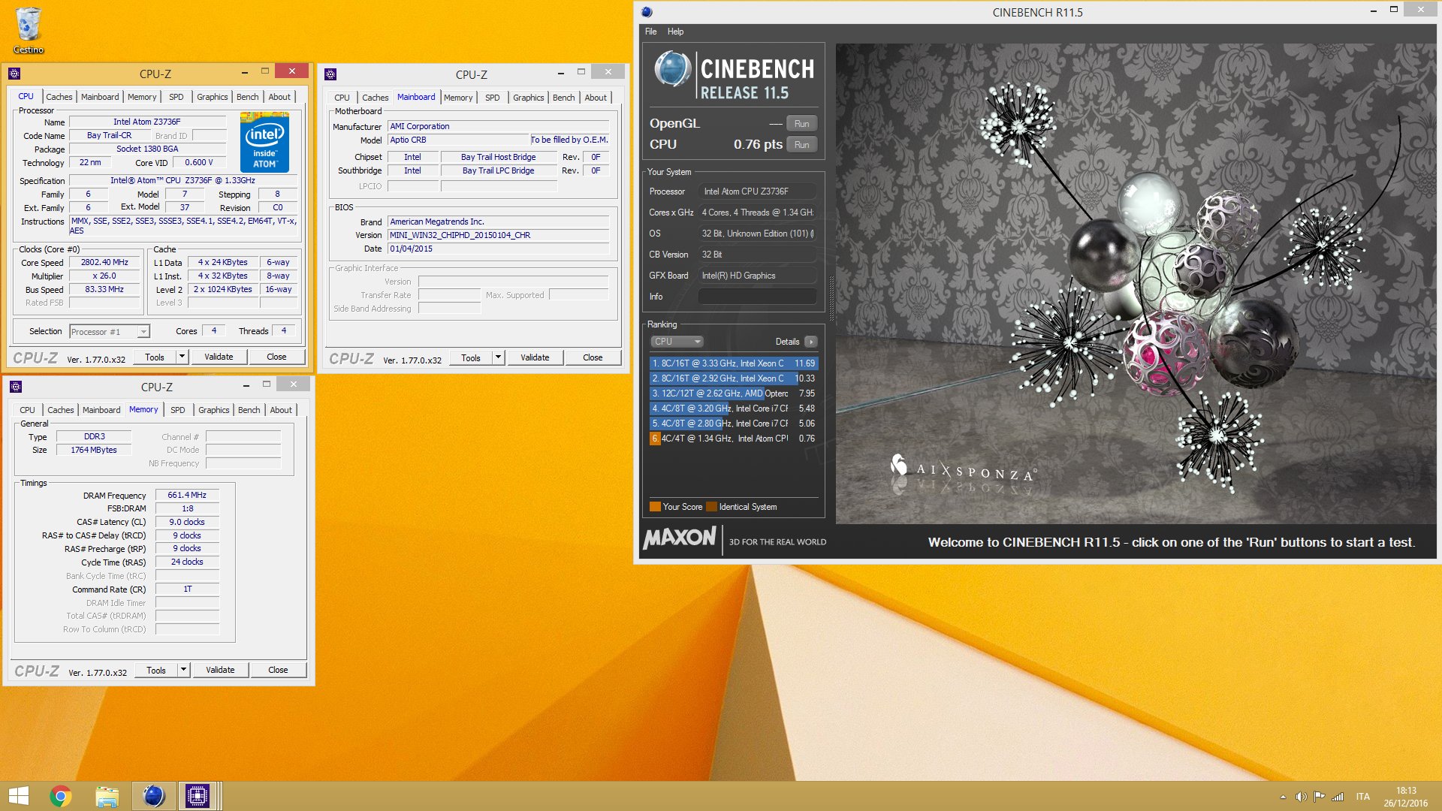This screenshot has width=1442, height=811.
Task: Click Core Speed value 2802.40 MHz
Action: (105, 263)
